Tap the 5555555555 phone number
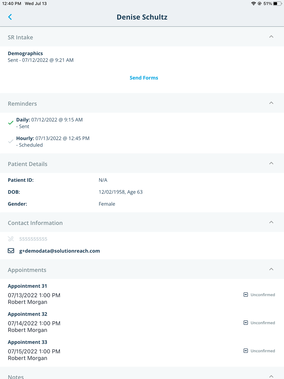 tap(33, 239)
